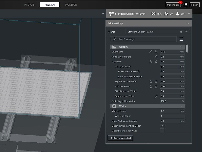Edit the Skirt/Brim Line Width field
This screenshot has width=202, height=152.
click(x=172, y=91)
